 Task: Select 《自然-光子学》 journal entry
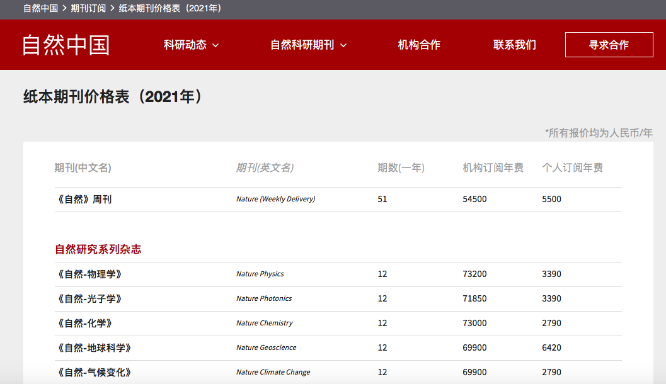pyautogui.click(x=88, y=298)
